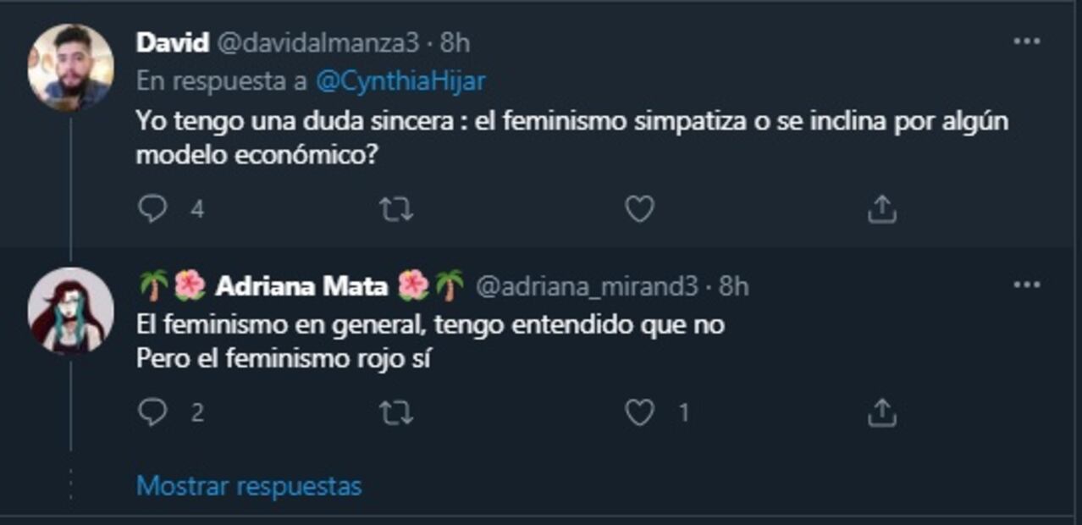Reply to Adriana Mata's tweet
1082x525 pixels.
point(152,413)
